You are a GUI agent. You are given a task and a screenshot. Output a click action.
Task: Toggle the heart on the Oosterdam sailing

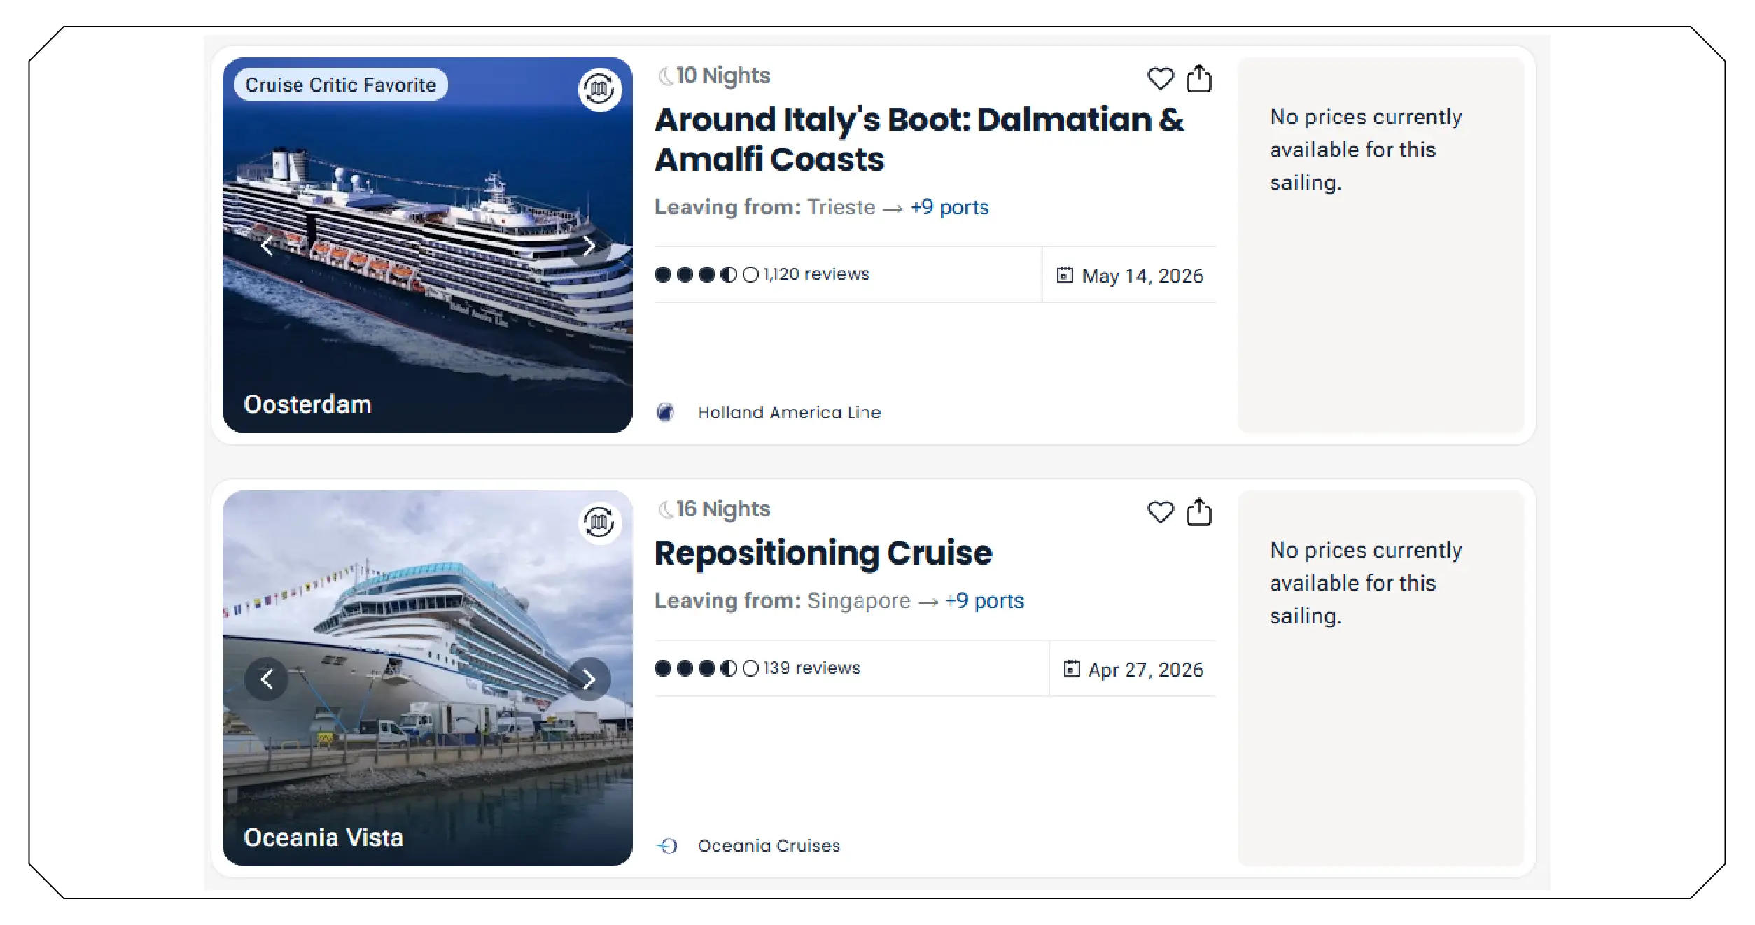1160,79
